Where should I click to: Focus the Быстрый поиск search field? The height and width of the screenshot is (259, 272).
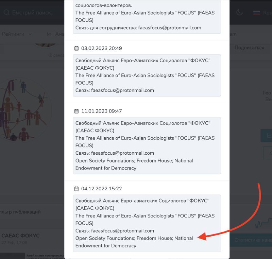(33, 13)
